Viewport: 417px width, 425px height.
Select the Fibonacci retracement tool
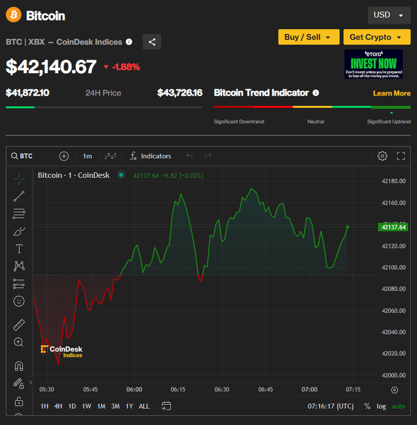click(x=19, y=213)
